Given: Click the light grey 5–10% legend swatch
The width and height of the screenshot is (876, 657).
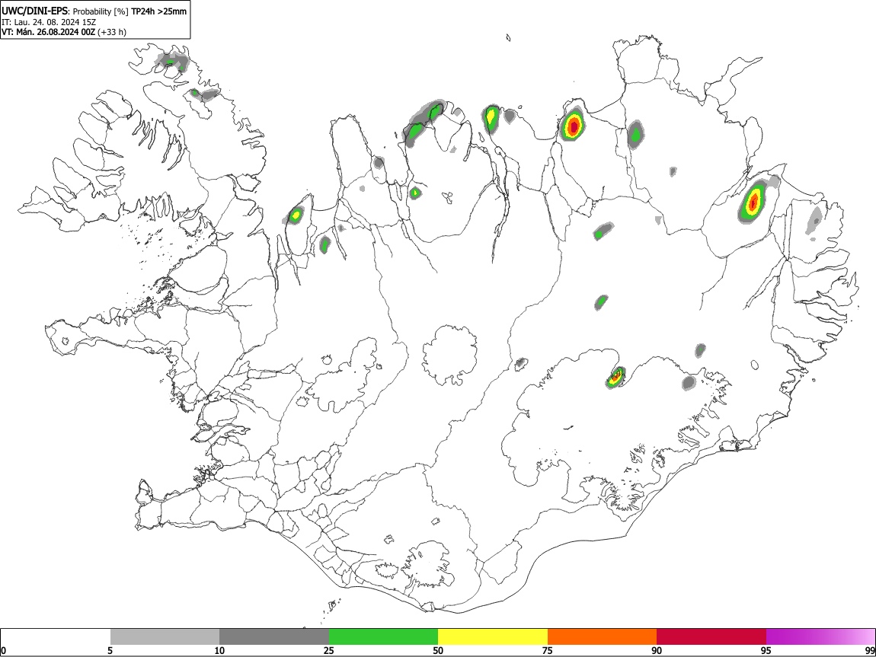Looking at the screenshot, I should pyautogui.click(x=165, y=637).
